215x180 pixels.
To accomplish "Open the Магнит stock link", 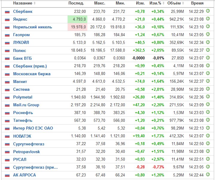I will 20,81.
